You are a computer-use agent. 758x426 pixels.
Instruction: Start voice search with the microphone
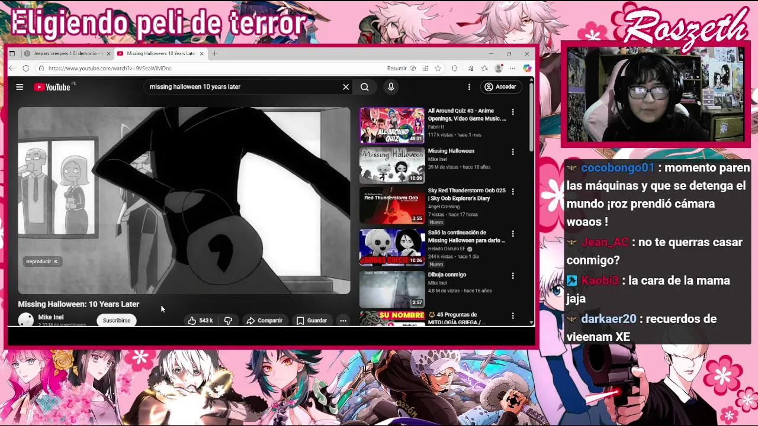[x=391, y=87]
